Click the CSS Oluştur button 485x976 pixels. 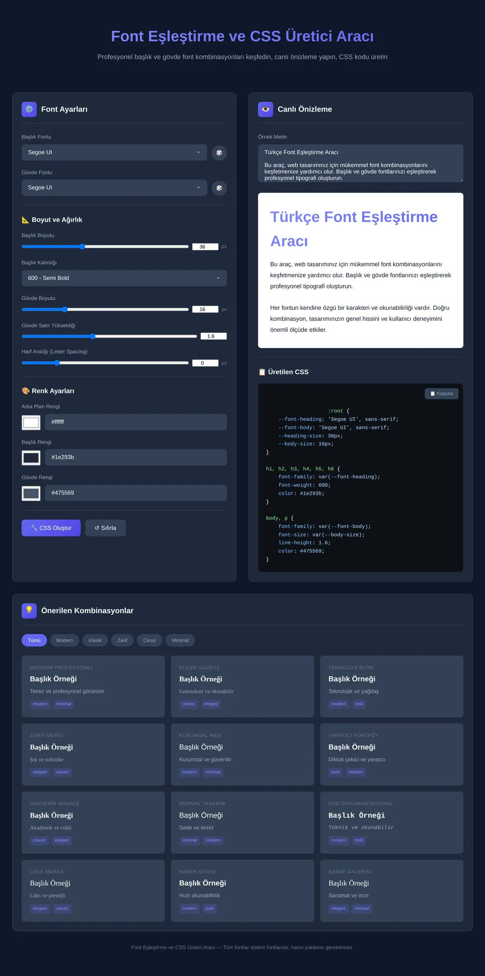coord(51,528)
